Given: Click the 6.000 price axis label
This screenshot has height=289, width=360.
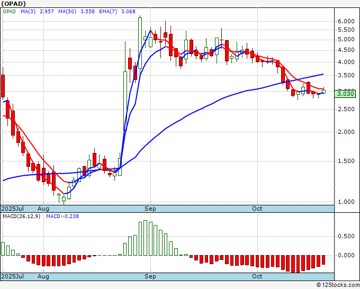Looking at the screenshot, I should click(x=346, y=21).
